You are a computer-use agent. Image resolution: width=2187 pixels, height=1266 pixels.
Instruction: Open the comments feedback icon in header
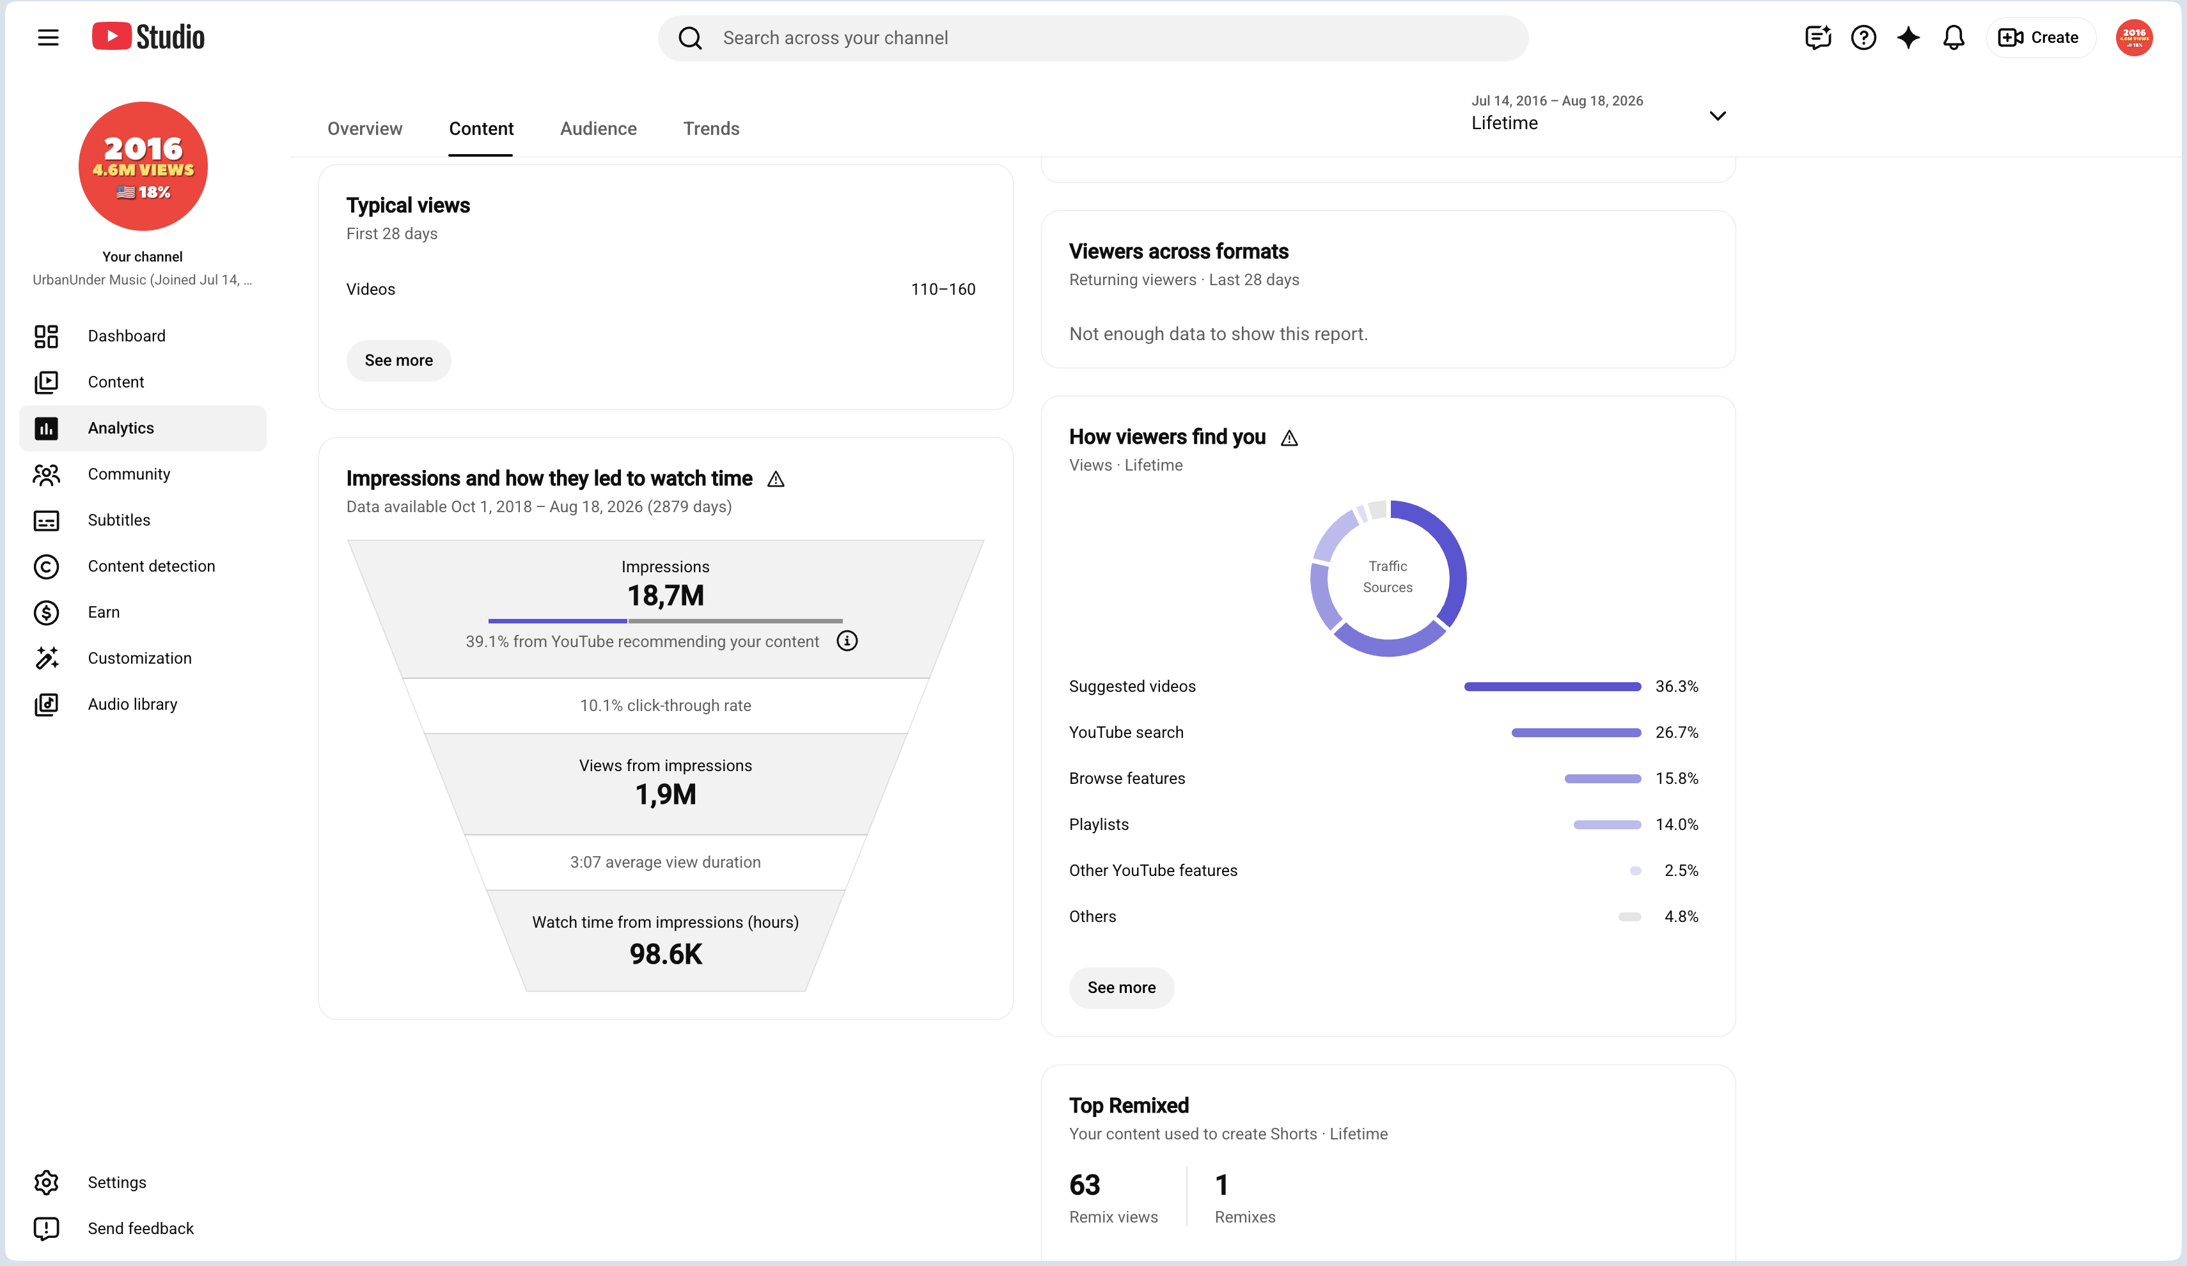(1817, 37)
